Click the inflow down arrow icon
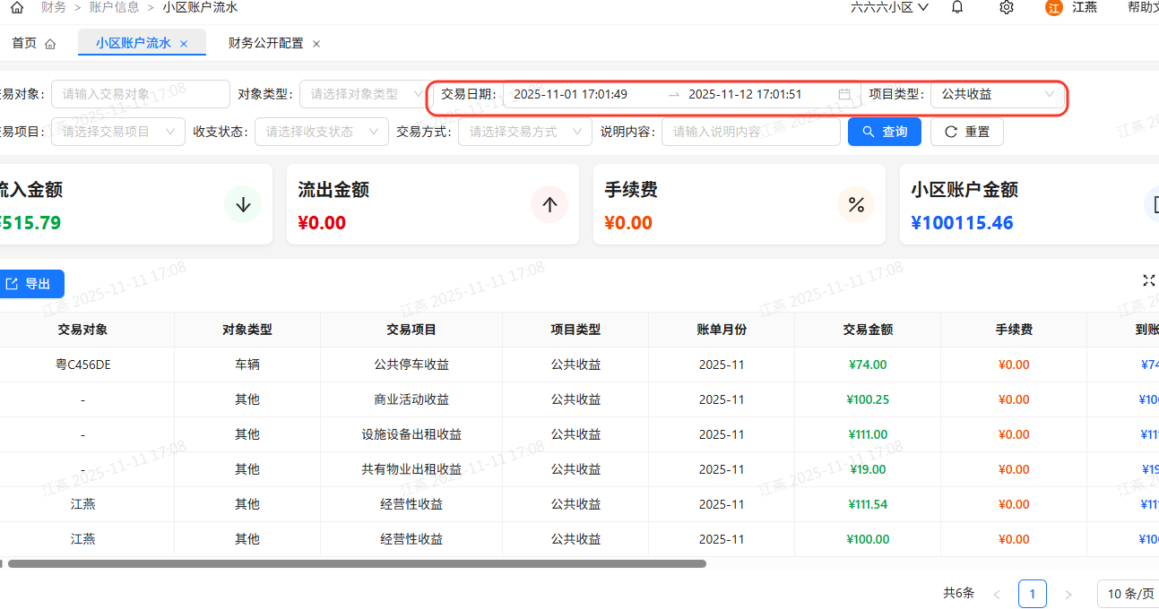 click(x=243, y=205)
